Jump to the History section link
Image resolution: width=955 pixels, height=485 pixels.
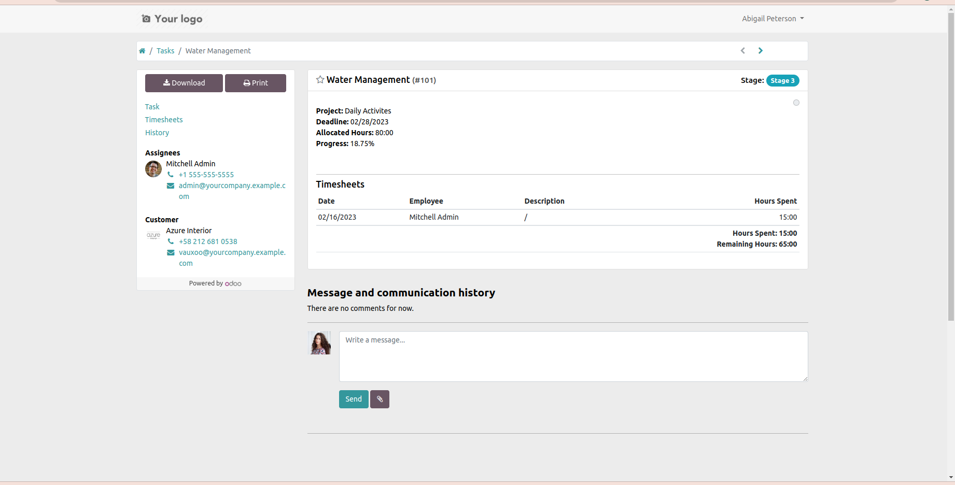click(157, 133)
